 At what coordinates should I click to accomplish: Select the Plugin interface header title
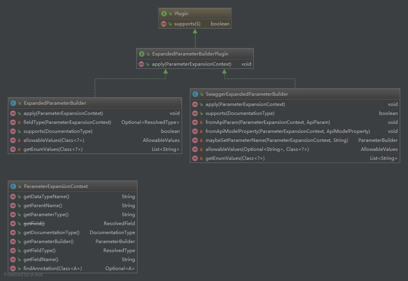181,14
